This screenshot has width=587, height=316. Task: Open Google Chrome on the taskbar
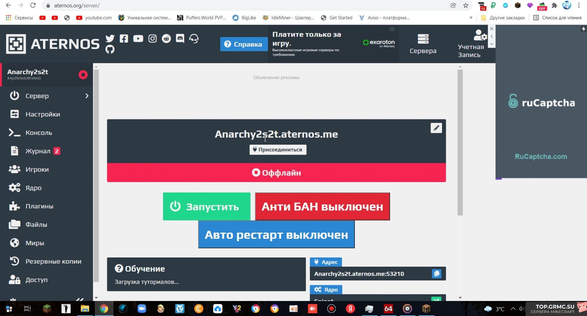104,308
